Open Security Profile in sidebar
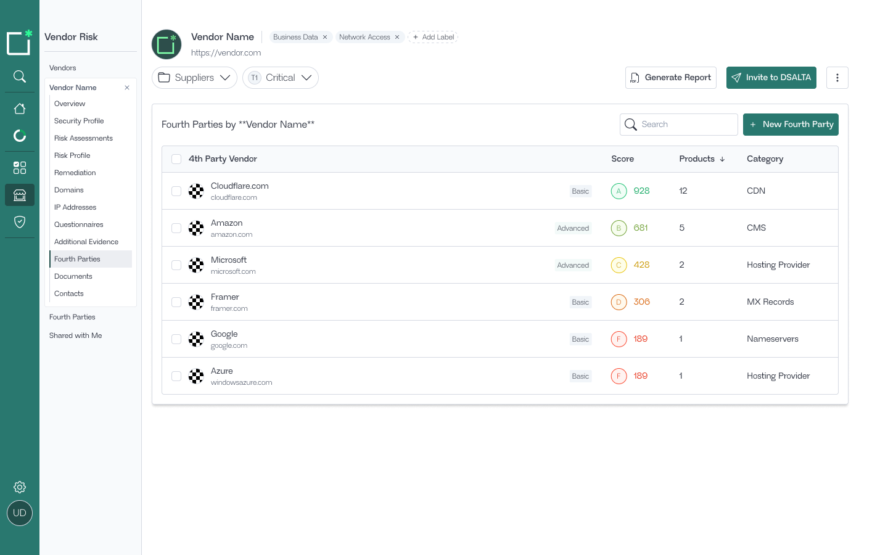 point(79,121)
